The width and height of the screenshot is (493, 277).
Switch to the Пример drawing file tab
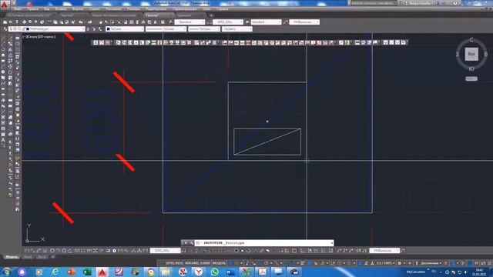point(159,15)
